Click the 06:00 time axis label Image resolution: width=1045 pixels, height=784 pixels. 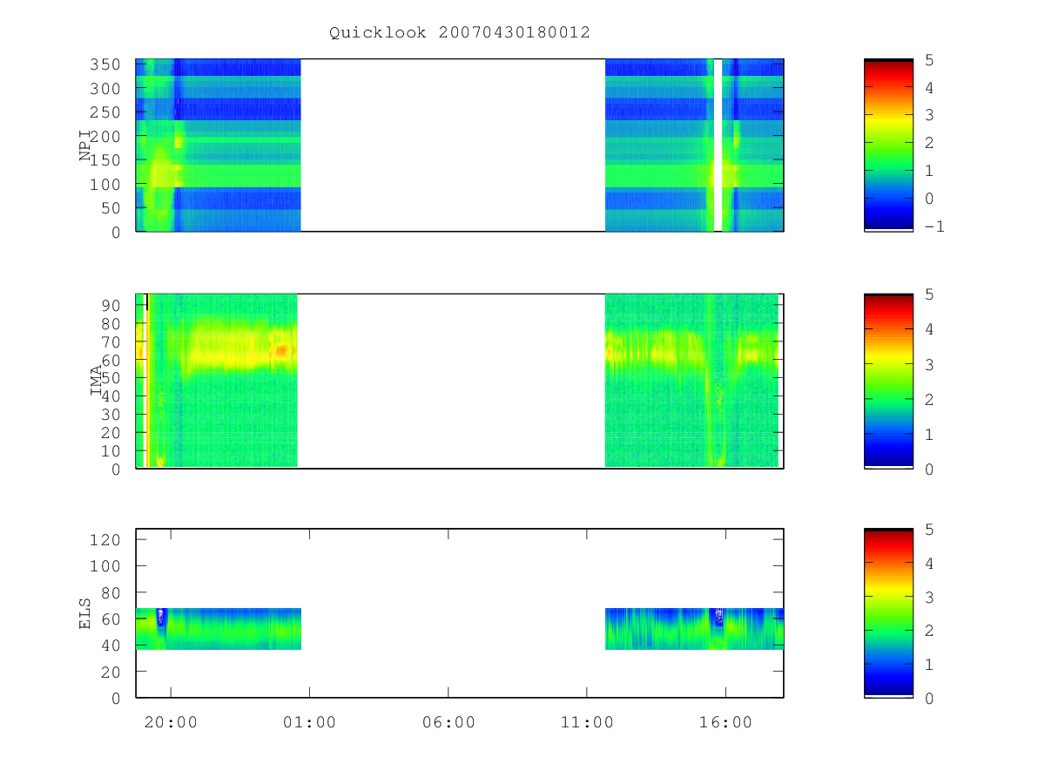click(448, 722)
